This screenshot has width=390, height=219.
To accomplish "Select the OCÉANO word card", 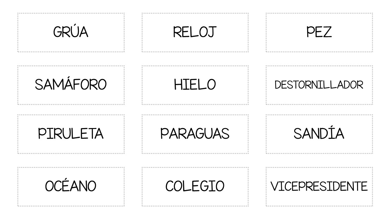I will coord(71,187).
